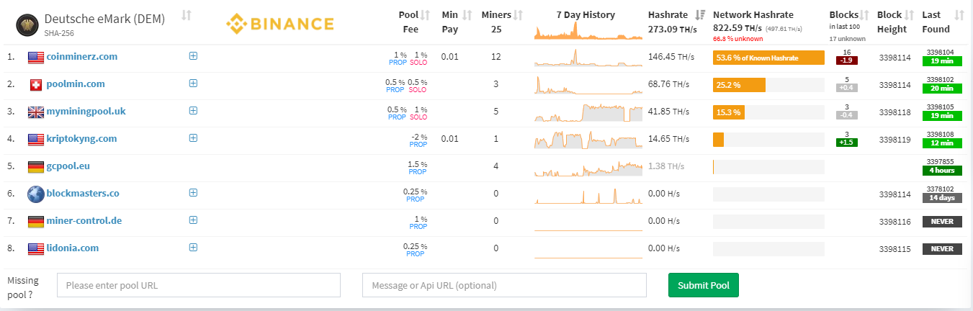Sort by Blocks column arrows
Screen dimensions: 973x311
(x=866, y=15)
